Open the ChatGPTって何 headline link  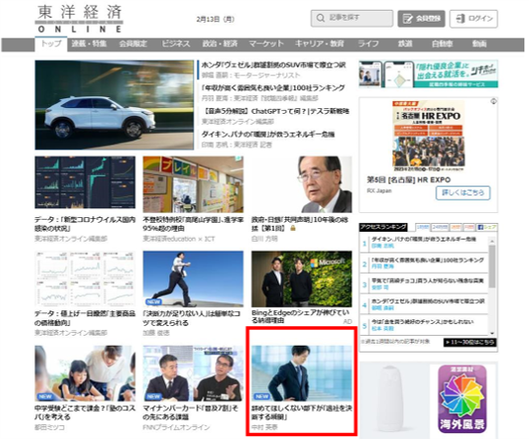tap(276, 111)
